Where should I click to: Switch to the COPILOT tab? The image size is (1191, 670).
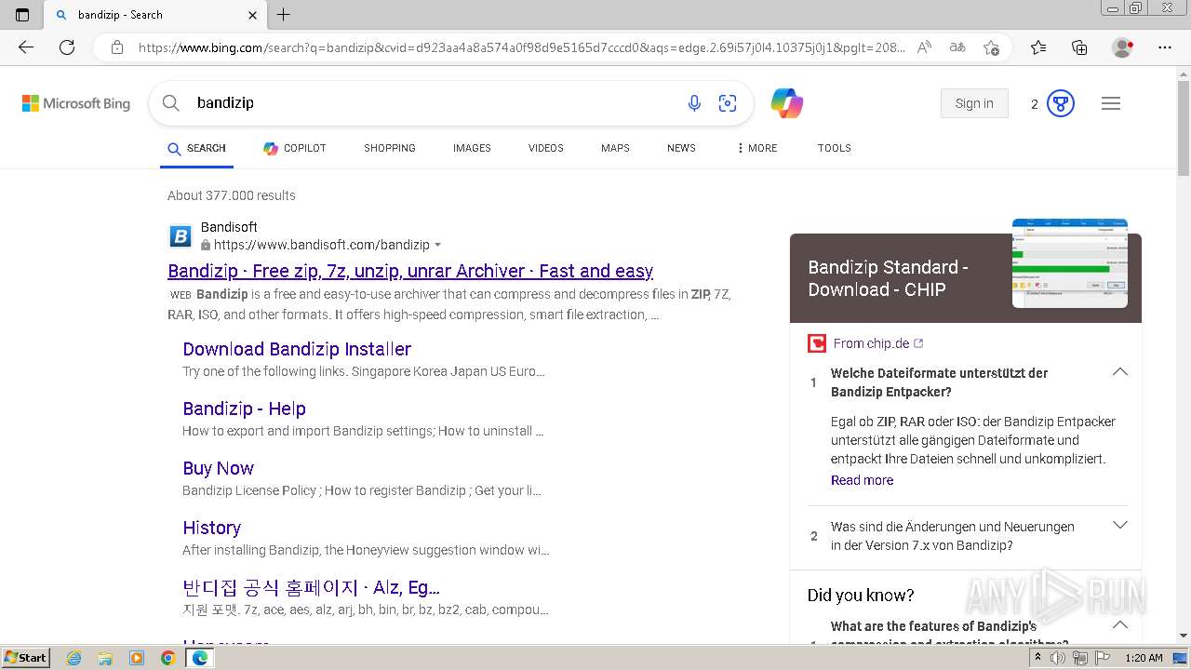[x=294, y=148]
